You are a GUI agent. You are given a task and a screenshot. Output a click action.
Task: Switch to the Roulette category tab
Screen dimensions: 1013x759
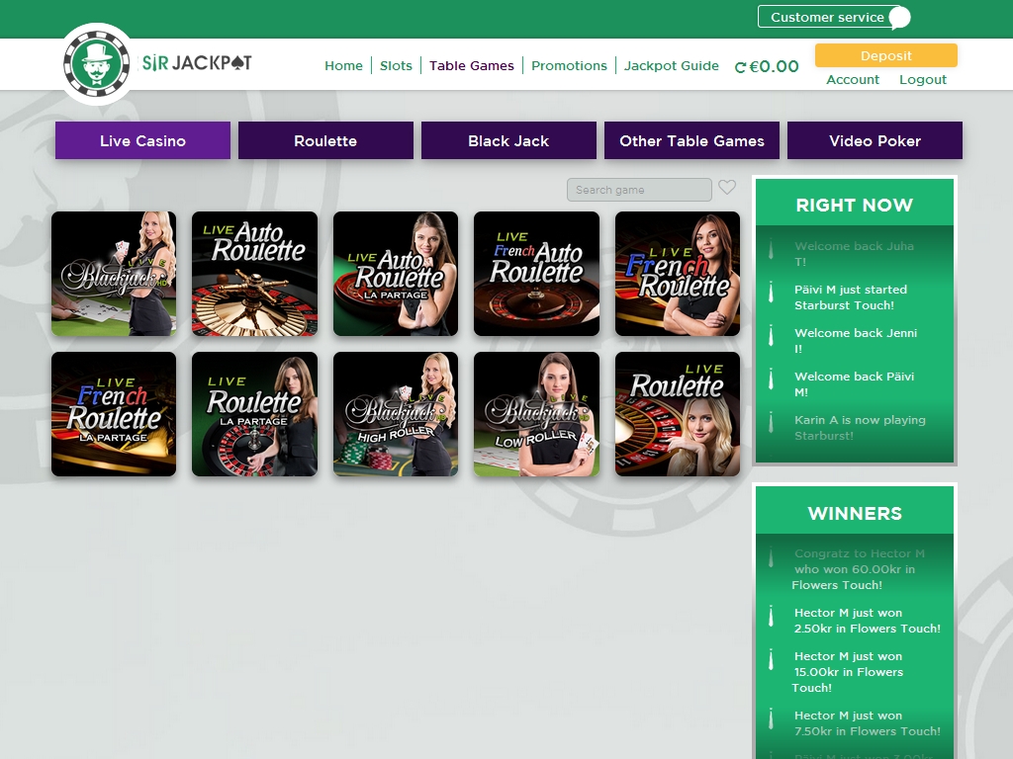(x=325, y=140)
